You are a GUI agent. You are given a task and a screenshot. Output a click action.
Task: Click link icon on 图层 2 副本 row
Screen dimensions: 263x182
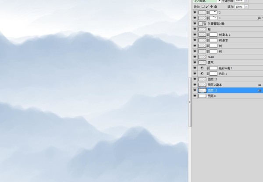click(259, 85)
